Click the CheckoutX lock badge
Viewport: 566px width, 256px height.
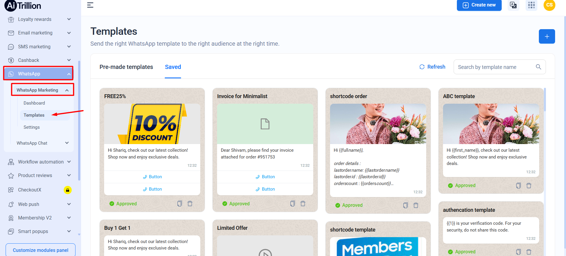pos(68,190)
